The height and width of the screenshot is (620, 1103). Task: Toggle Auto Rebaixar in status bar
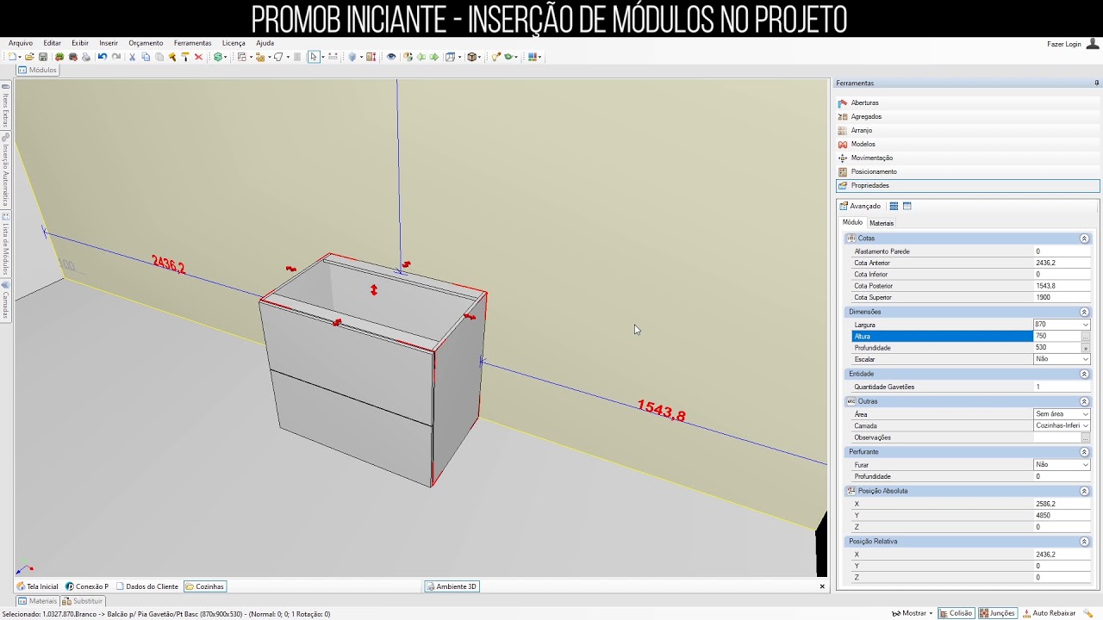(1049, 613)
